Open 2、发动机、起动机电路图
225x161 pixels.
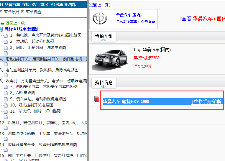32,41
